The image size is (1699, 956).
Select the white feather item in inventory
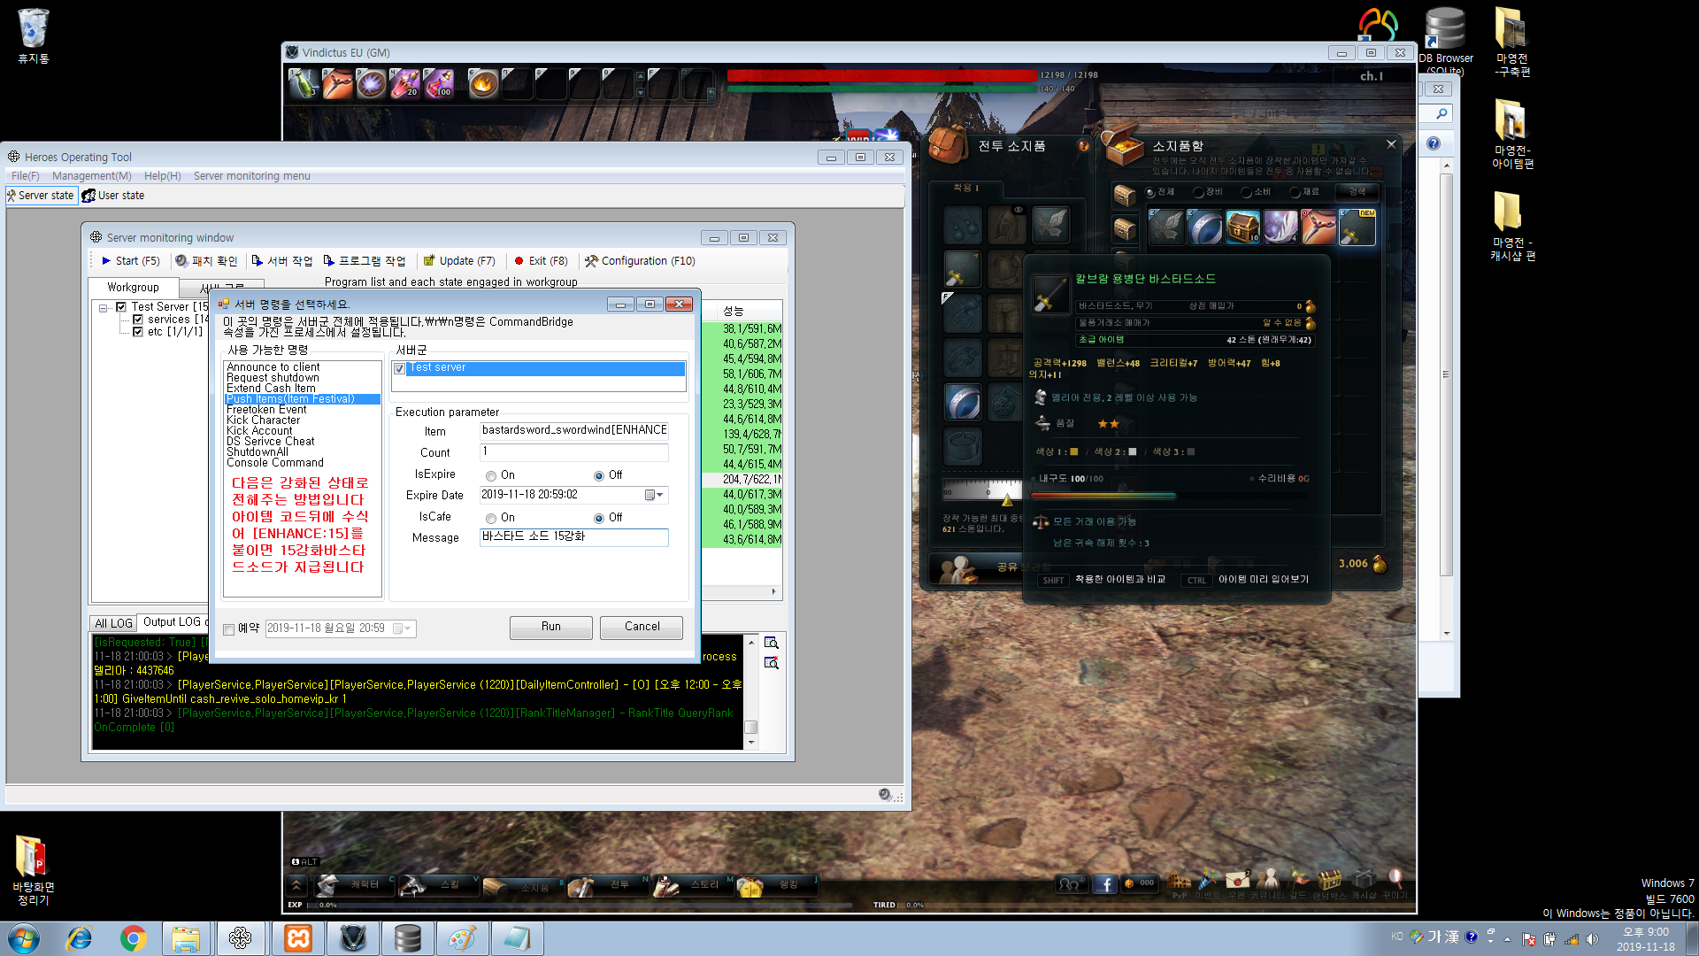pyautogui.click(x=1280, y=227)
